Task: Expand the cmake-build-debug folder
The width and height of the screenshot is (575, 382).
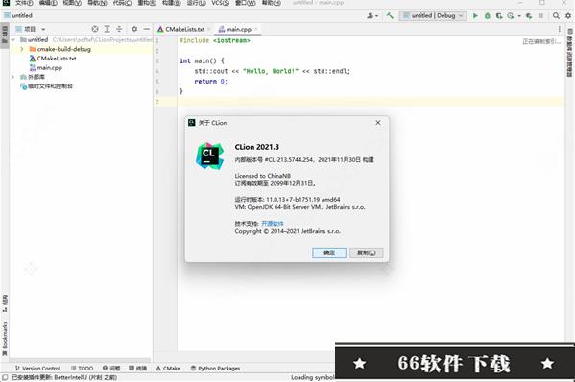Action: click(22, 49)
